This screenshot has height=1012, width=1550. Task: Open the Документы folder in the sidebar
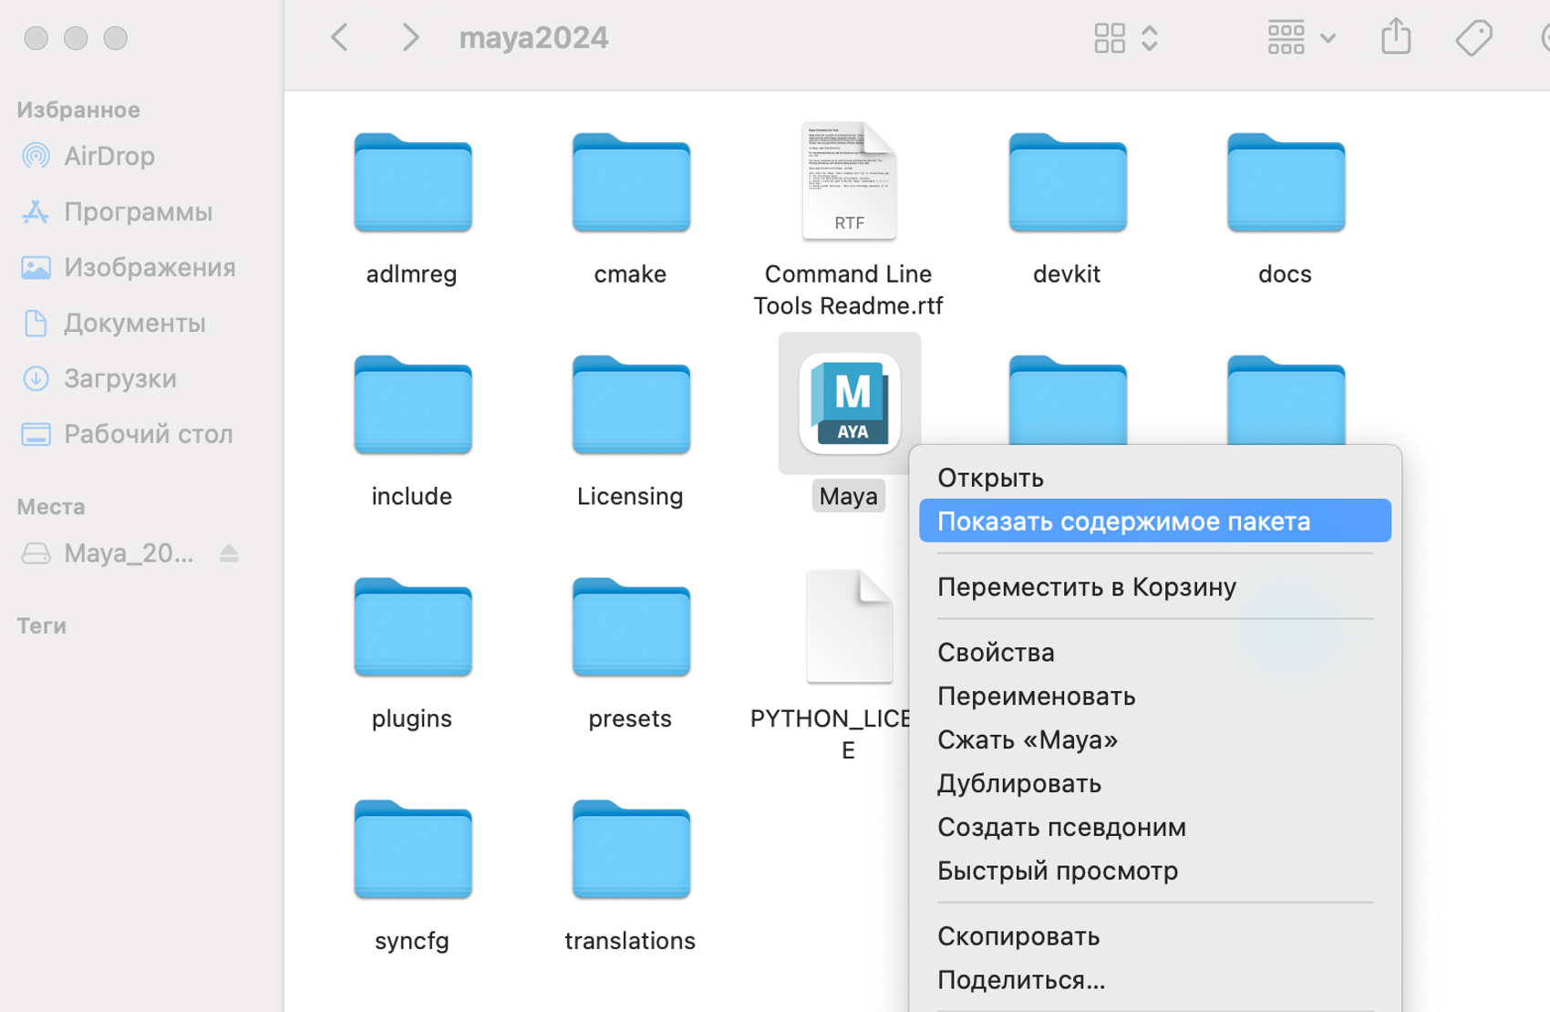134,322
